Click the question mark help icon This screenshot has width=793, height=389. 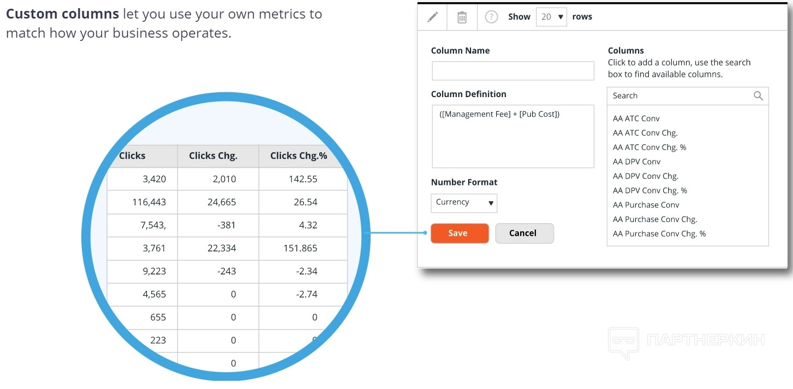click(491, 17)
